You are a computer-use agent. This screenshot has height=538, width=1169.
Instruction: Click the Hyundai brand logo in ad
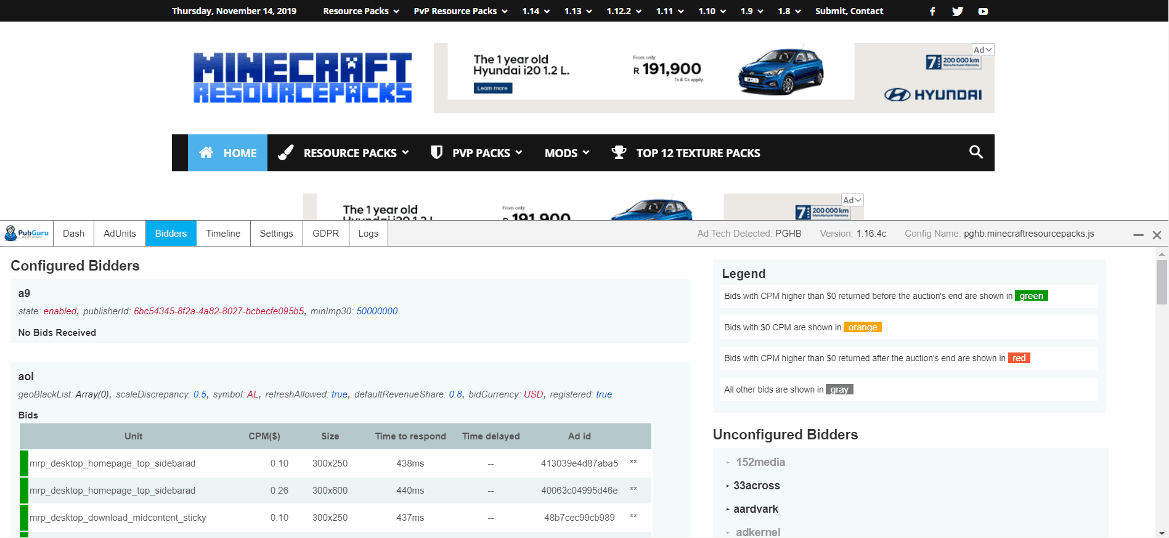(933, 95)
